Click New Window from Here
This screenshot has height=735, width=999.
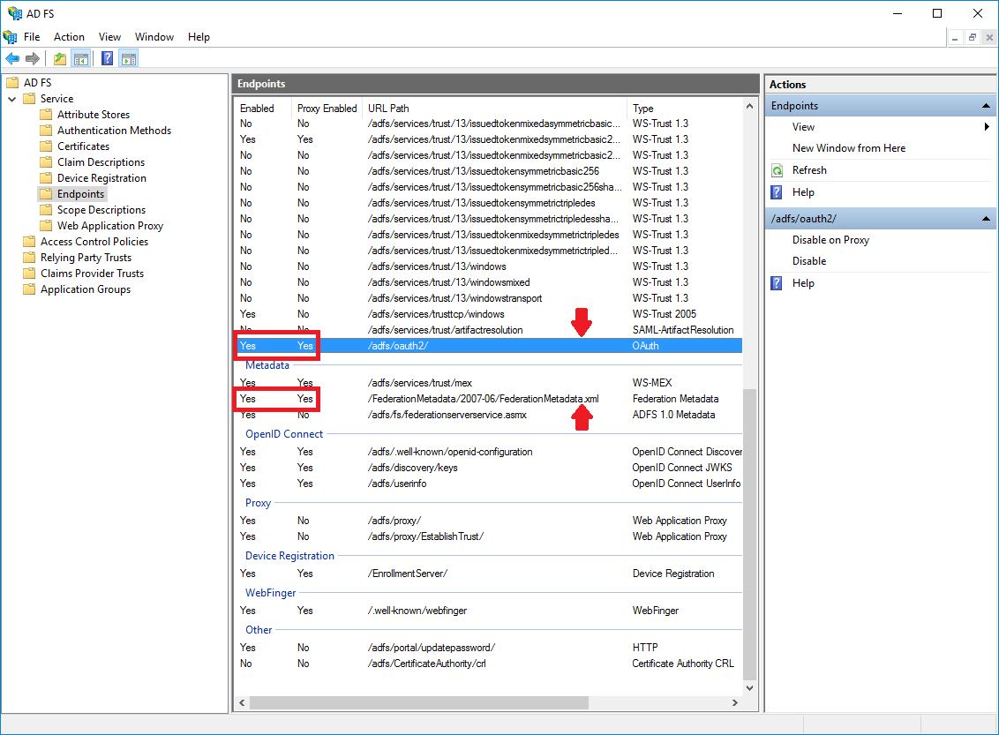pyautogui.click(x=848, y=148)
